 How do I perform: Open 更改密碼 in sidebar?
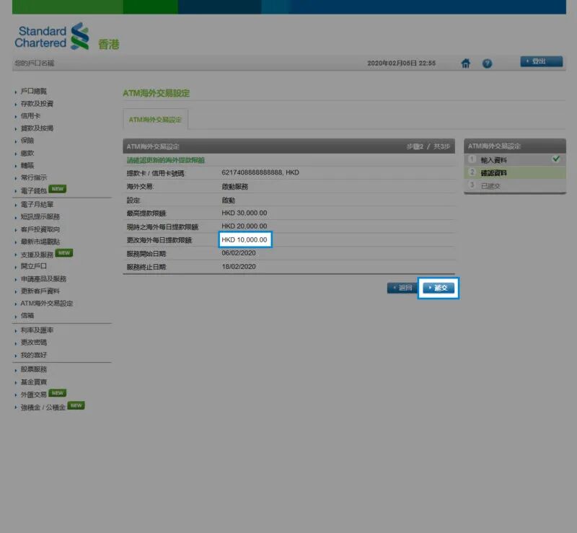[x=33, y=343]
